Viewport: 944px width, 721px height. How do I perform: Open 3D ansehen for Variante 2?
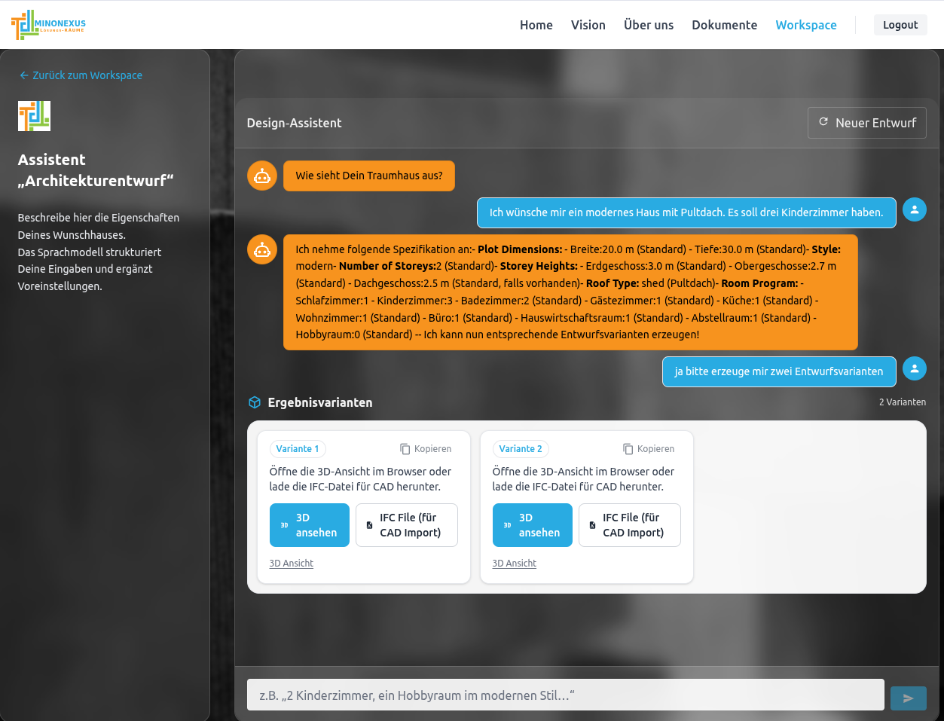[x=532, y=525]
